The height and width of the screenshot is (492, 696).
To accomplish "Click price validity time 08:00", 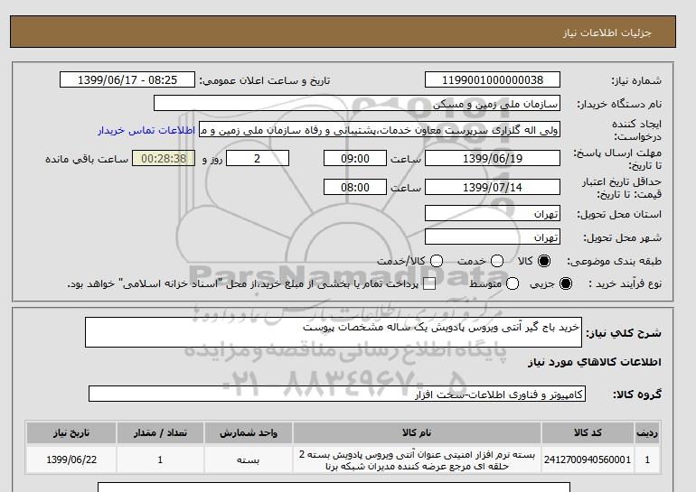I will [x=355, y=187].
